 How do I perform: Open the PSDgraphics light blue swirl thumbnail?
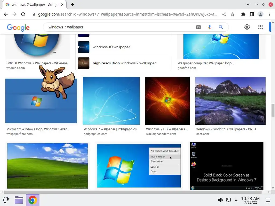pyautogui.click(x=111, y=101)
